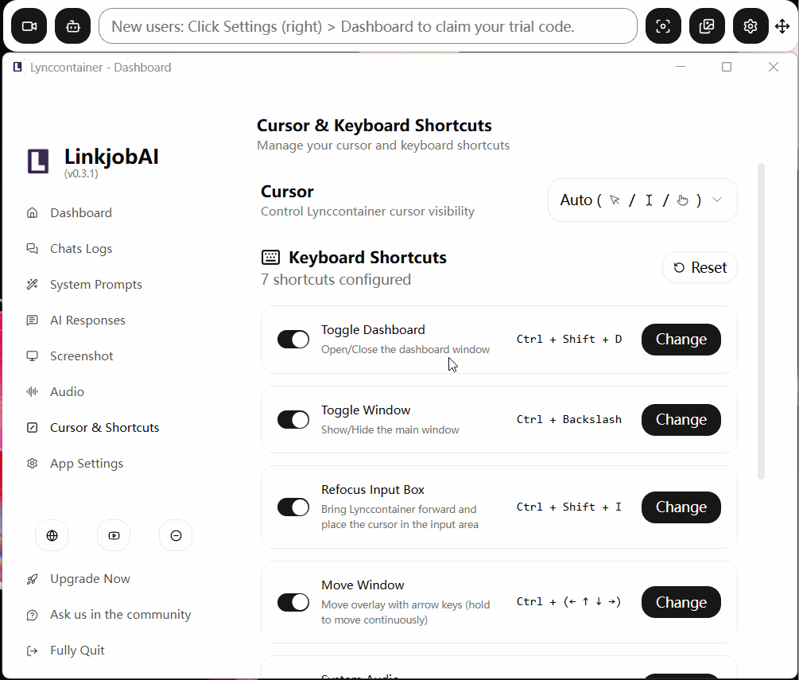Close the Lynccontainer Dashboard window
Image resolution: width=799 pixels, height=680 pixels.
click(x=773, y=67)
